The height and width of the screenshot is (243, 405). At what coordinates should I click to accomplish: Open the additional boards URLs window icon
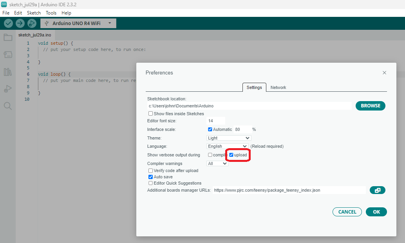click(377, 190)
